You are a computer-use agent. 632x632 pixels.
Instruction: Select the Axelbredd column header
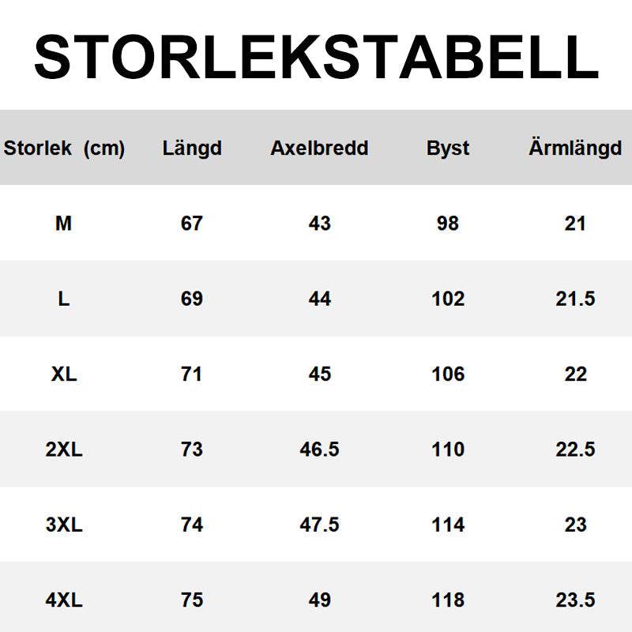point(319,149)
